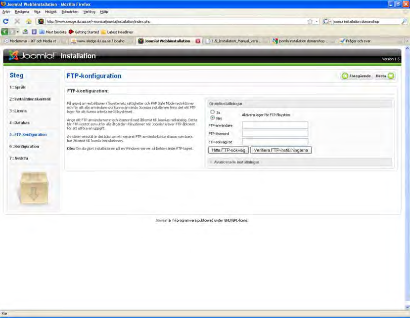The height and width of the screenshot is (318, 410).
Task: Open the address bar history dropdown
Action: click(x=317, y=21)
